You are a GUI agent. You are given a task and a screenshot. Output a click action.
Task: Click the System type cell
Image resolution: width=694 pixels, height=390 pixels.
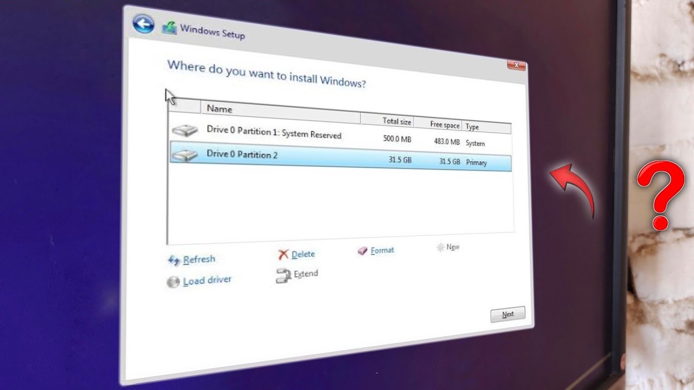(475, 144)
